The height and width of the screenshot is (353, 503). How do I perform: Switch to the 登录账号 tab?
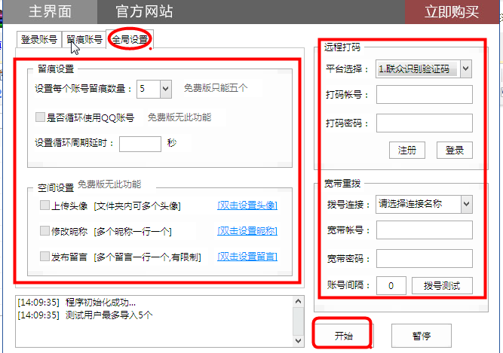click(39, 40)
